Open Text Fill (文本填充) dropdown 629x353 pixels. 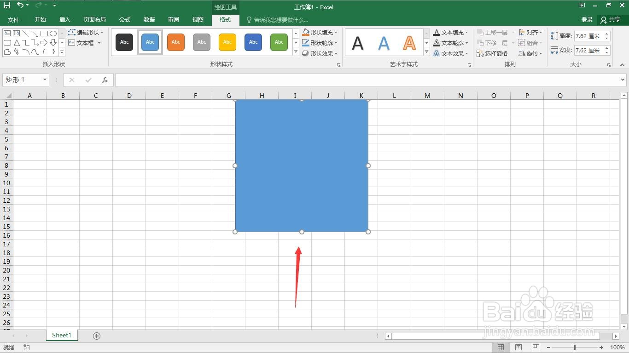tap(451, 33)
